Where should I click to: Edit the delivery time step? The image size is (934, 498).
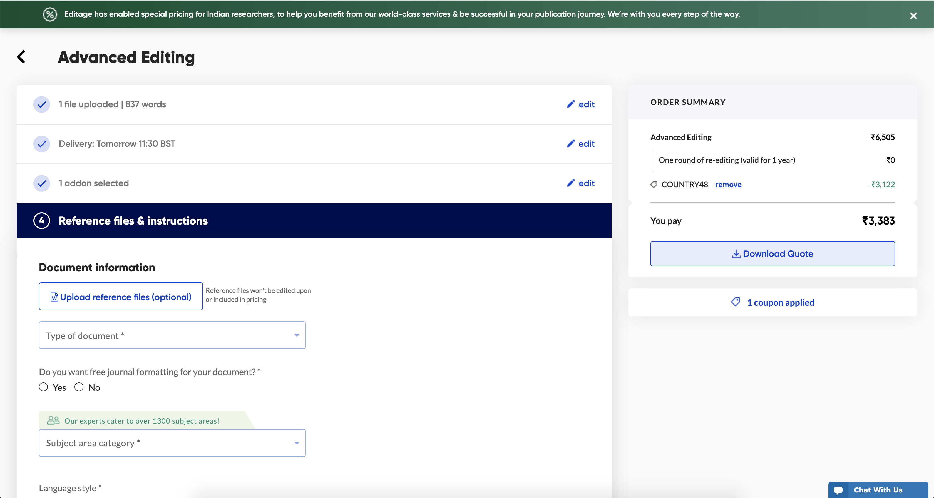tap(580, 144)
